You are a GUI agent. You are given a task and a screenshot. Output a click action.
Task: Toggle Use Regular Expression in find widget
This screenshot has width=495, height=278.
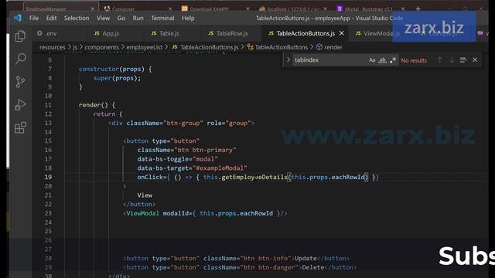coord(393,60)
